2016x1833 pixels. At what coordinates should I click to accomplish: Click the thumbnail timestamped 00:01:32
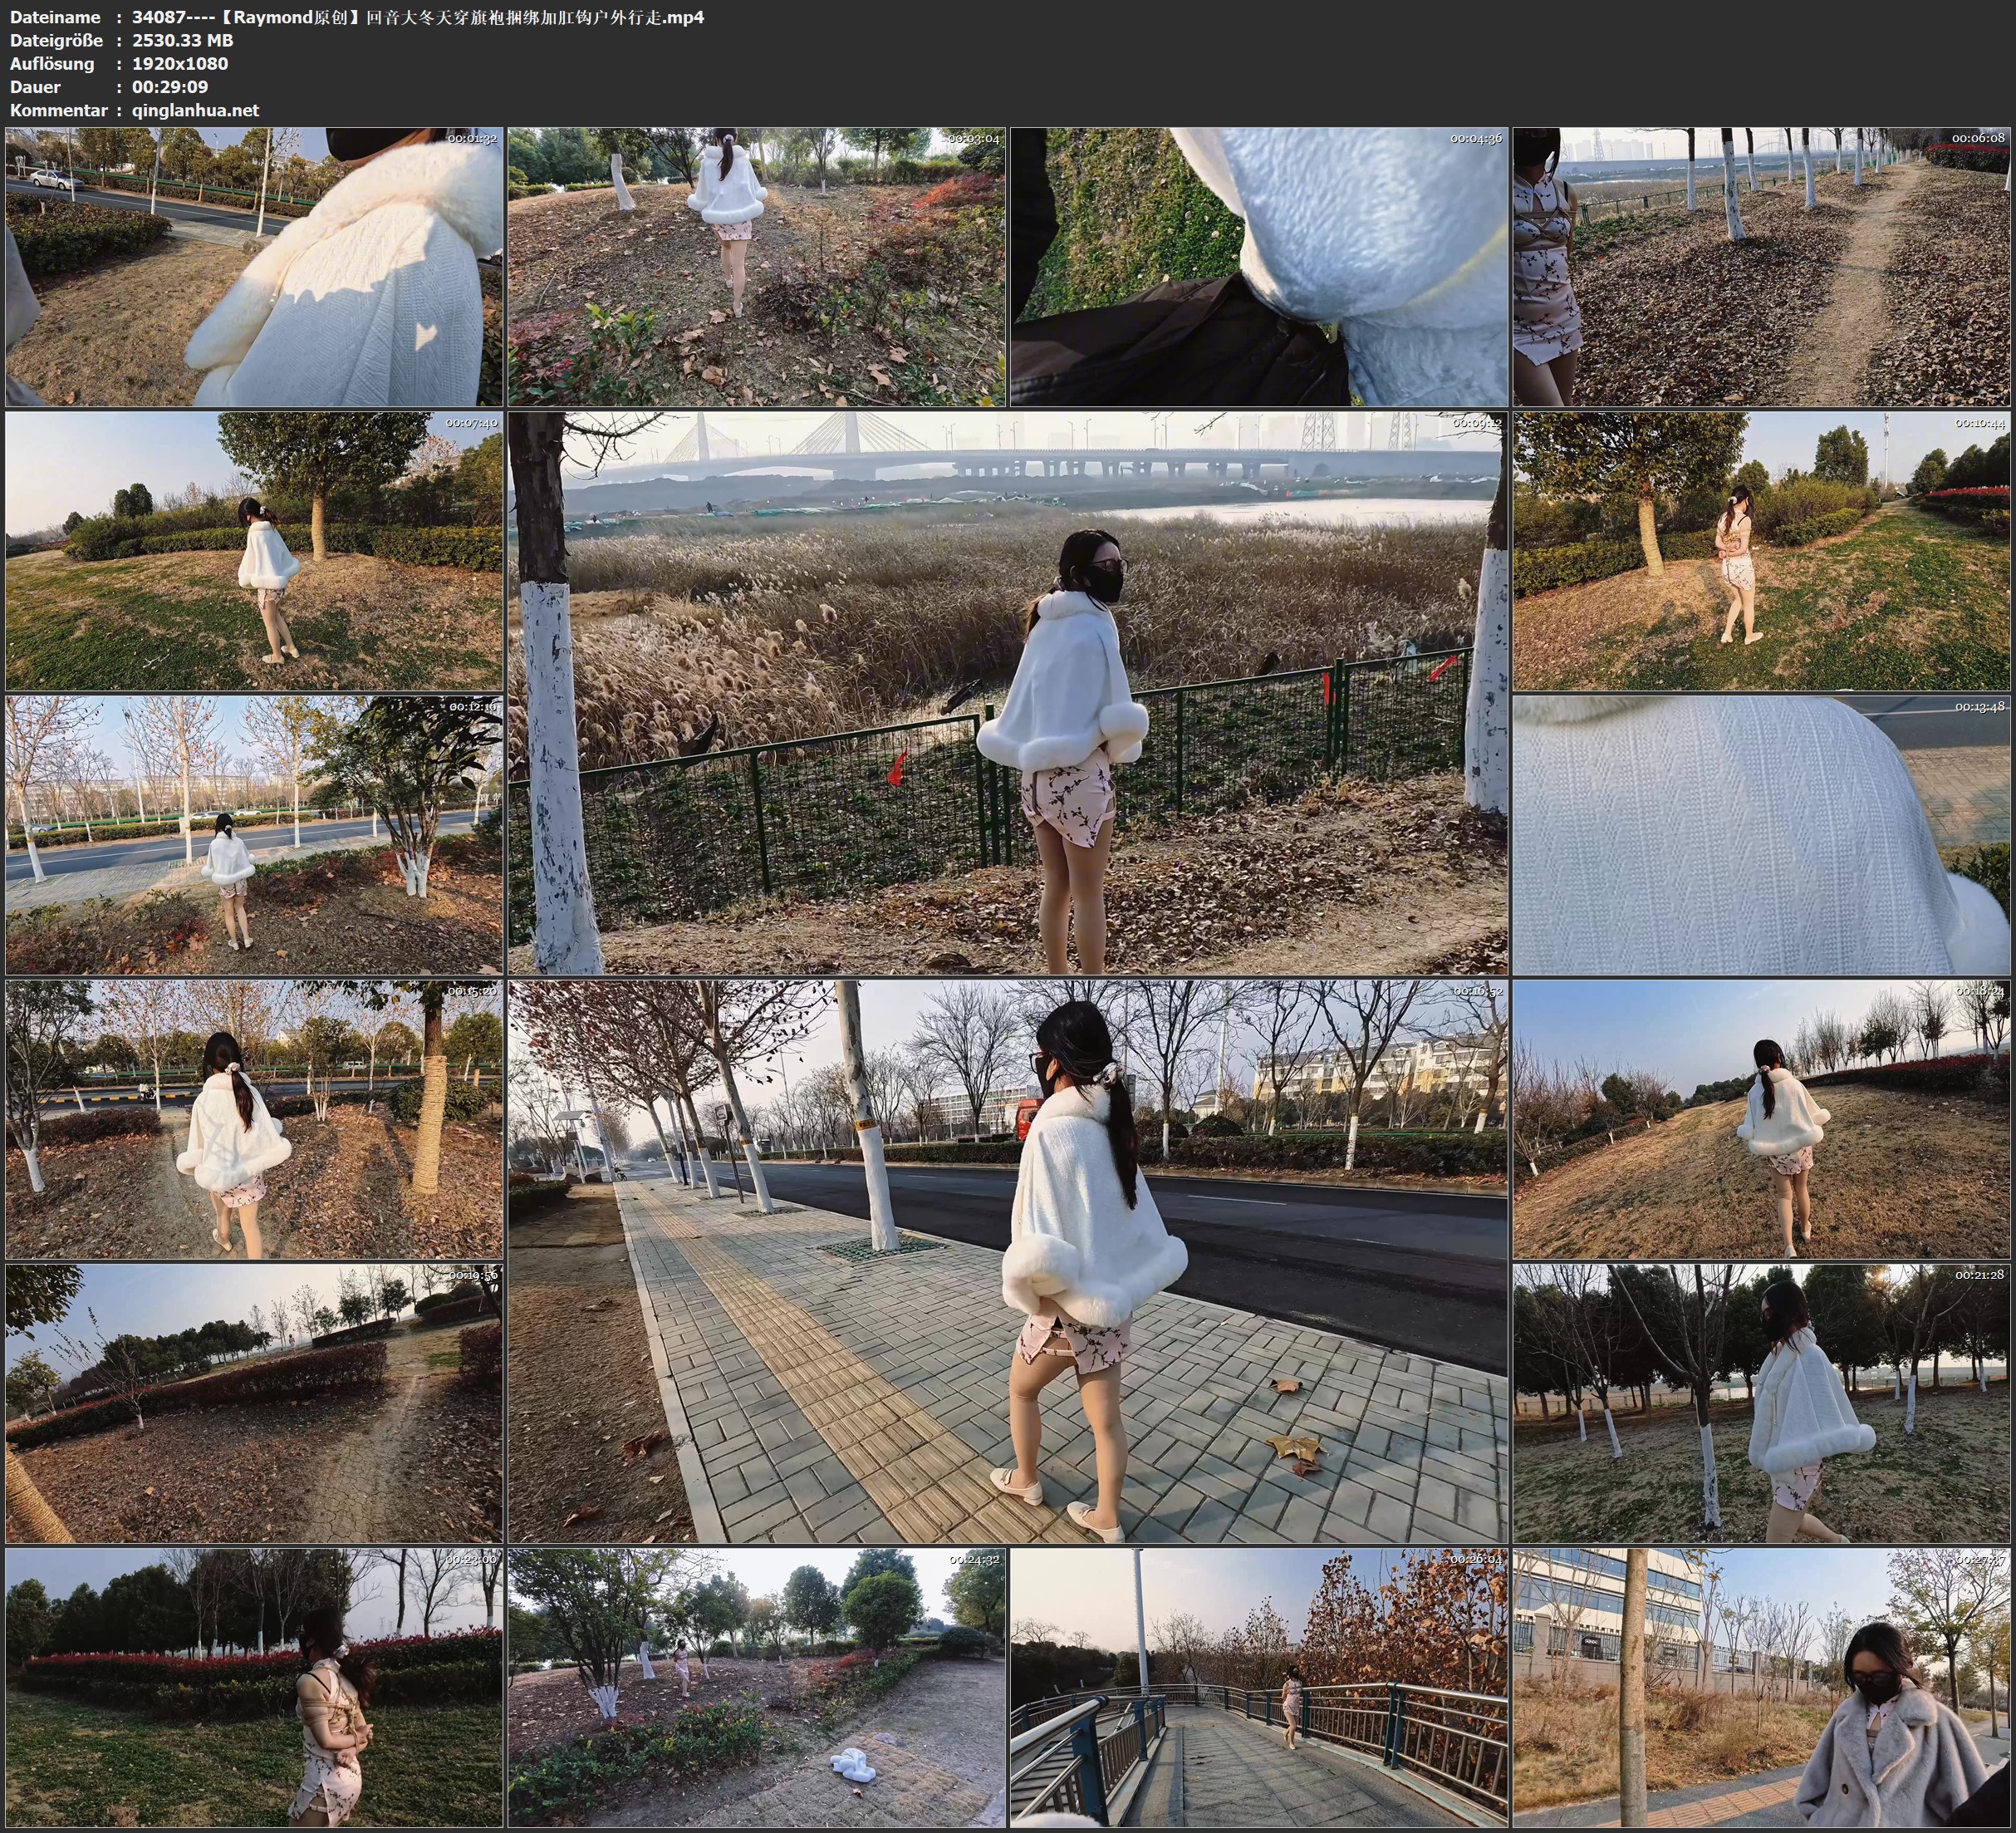pos(254,266)
